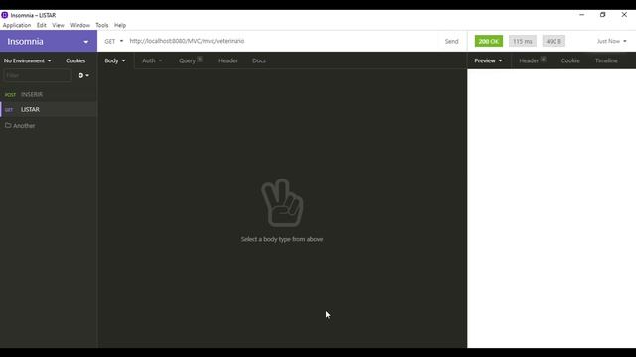
Task: Expand the Insomnia workspace dropdown
Action: point(49,41)
